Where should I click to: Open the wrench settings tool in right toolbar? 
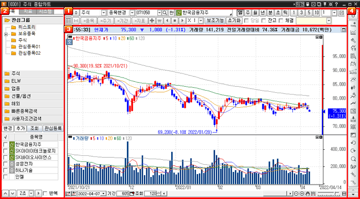coord(353,40)
